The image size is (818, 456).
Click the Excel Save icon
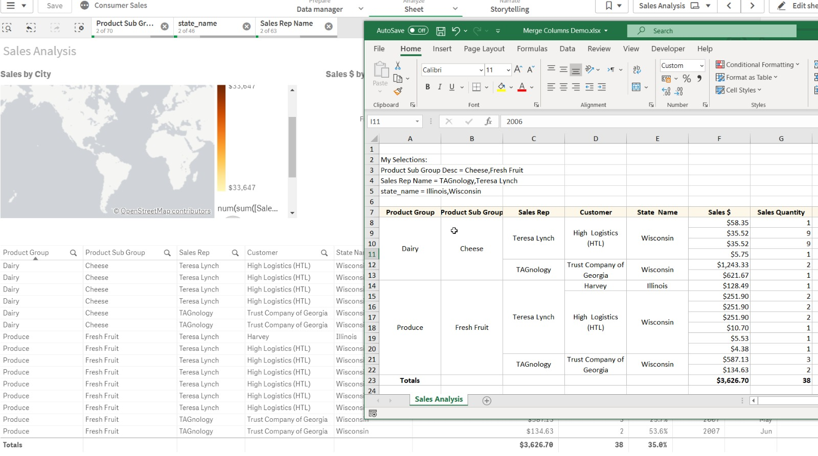point(440,31)
